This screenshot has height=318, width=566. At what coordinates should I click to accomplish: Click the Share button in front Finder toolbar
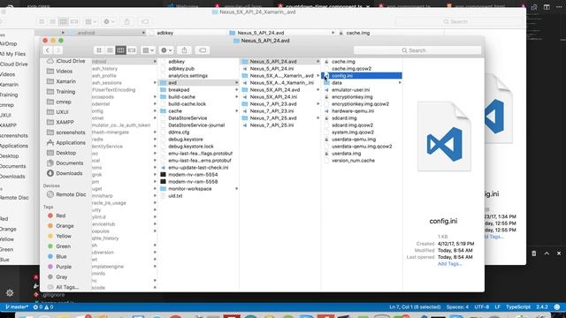184,50
